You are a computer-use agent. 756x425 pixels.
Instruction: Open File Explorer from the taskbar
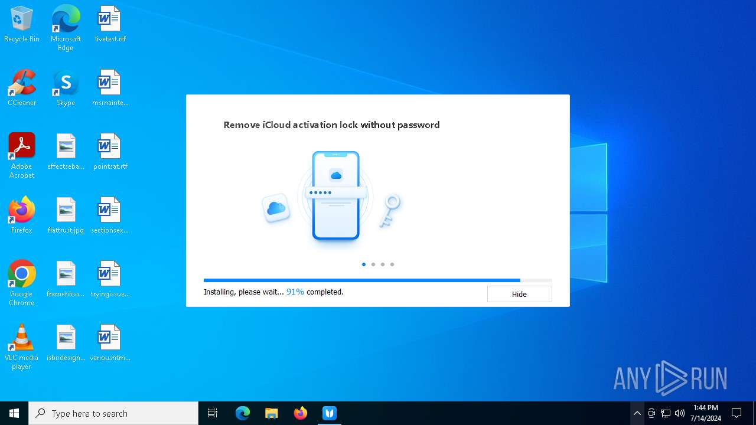coord(271,413)
